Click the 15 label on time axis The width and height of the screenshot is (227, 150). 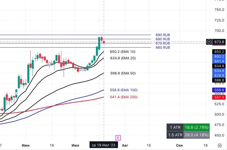pyautogui.click(x=149, y=146)
